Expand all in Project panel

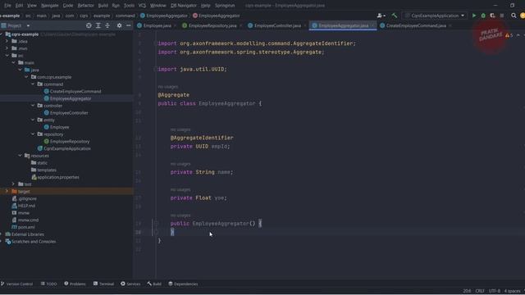[98, 25]
